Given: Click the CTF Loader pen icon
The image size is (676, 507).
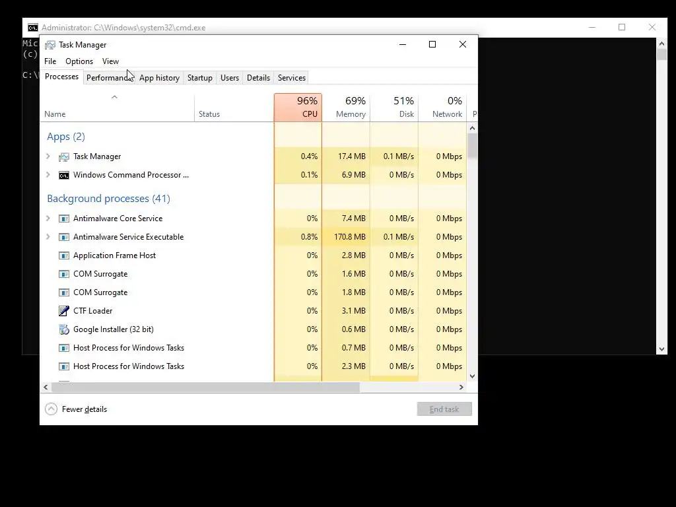Looking at the screenshot, I should pos(64,311).
